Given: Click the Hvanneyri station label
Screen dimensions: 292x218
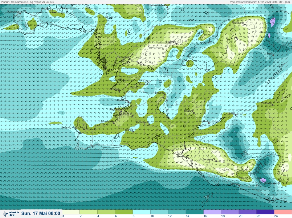Looking at the screenshot, I should [123, 57].
